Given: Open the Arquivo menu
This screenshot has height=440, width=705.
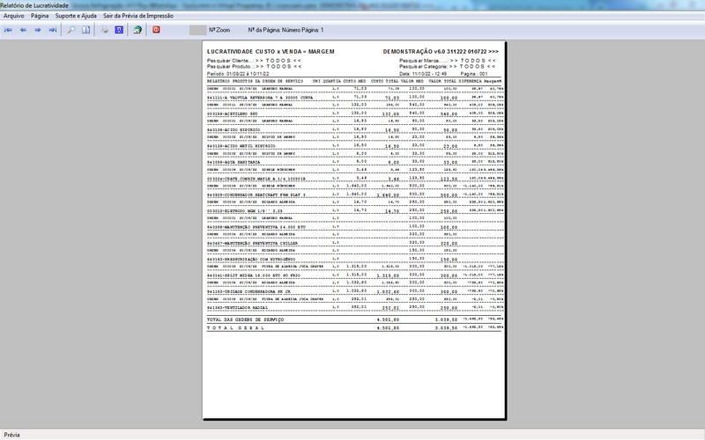Looking at the screenshot, I should [14, 16].
